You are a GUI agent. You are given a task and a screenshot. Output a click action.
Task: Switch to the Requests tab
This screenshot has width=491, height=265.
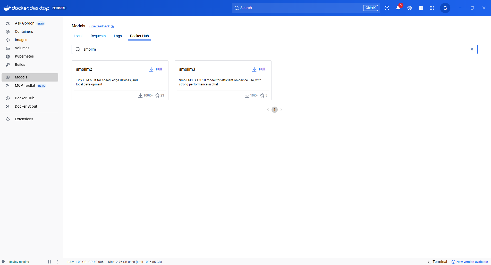(98, 36)
